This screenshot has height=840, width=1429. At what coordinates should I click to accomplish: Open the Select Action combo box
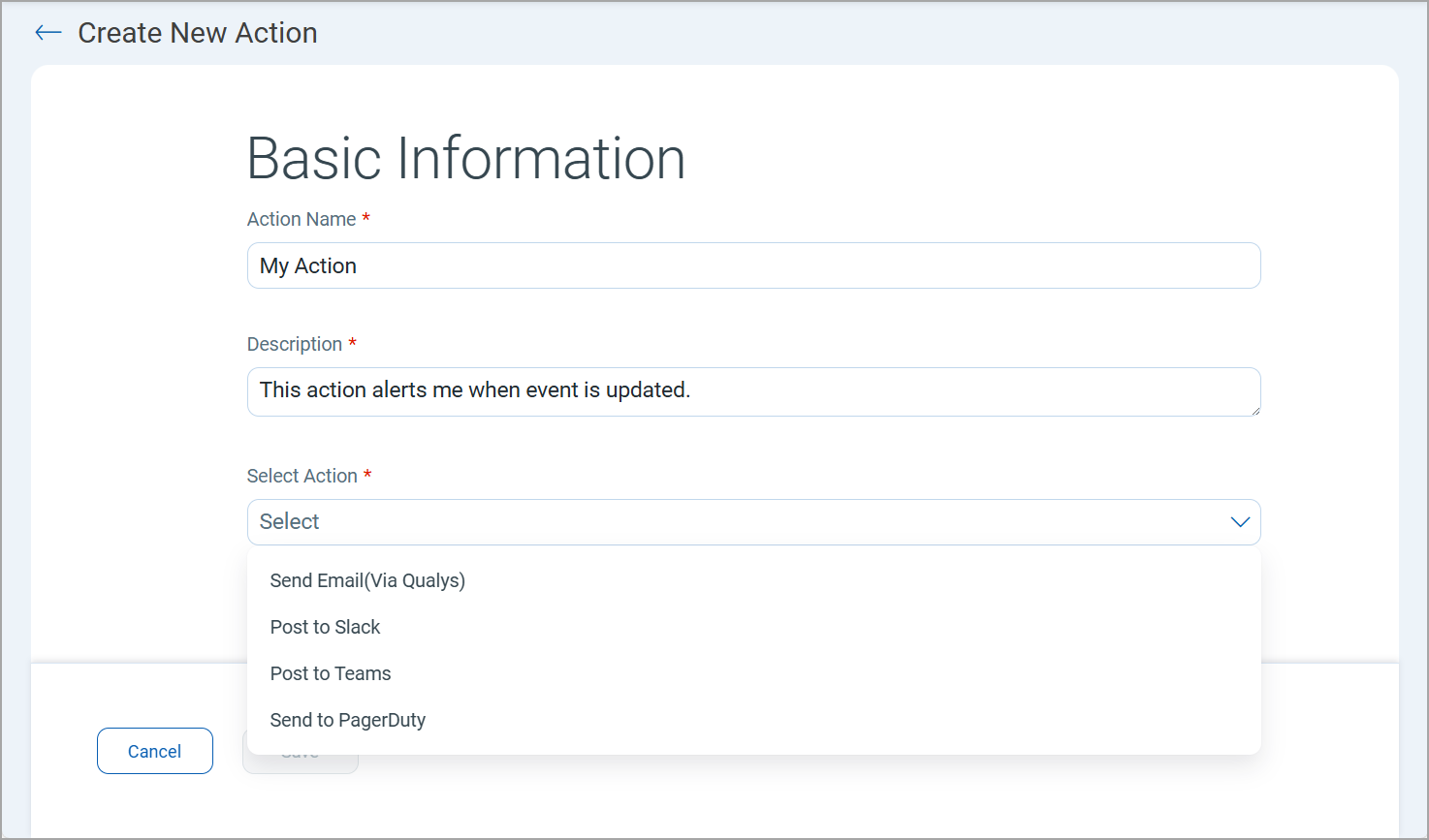[737, 522]
